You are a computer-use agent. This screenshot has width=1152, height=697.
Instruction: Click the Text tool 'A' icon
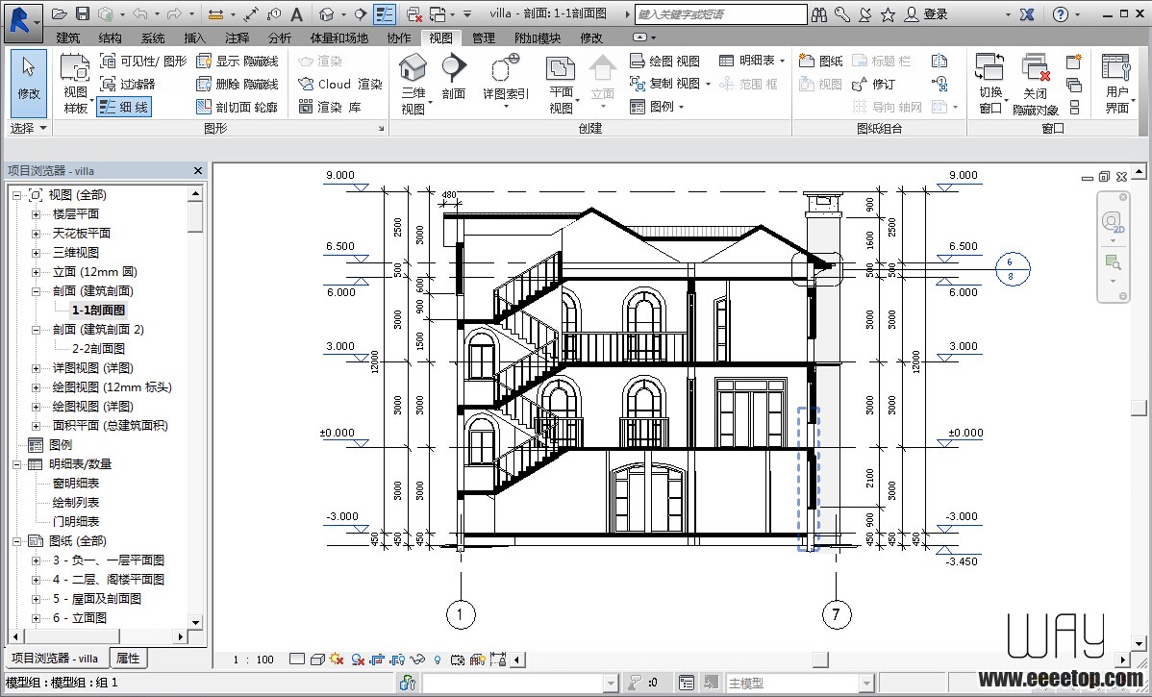(x=296, y=14)
